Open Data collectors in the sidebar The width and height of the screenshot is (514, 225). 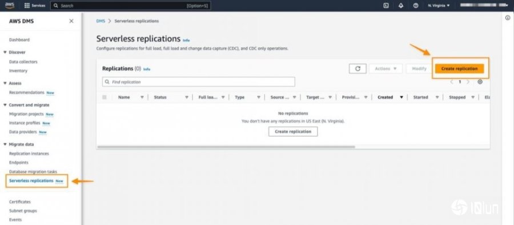(23, 62)
